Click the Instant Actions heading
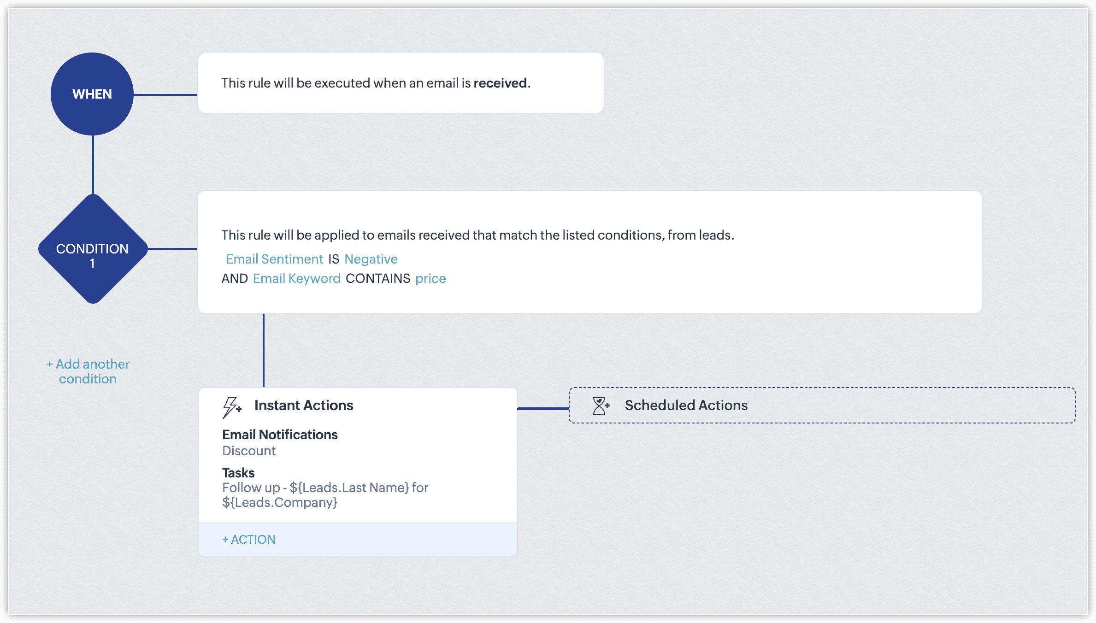The height and width of the screenshot is (623, 1096). [304, 406]
